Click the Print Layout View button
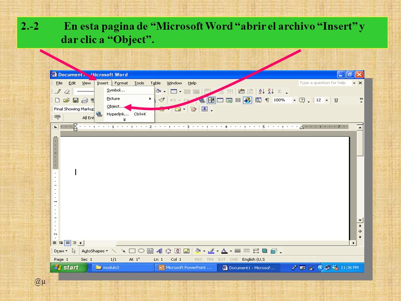 tap(68, 242)
